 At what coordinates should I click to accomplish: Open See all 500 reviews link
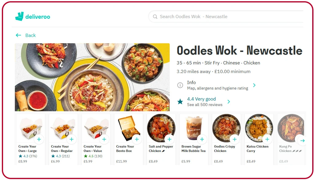pos(205,105)
